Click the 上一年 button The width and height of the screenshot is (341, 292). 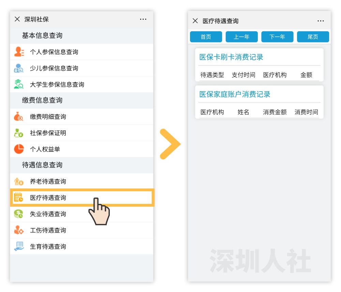[242, 37]
